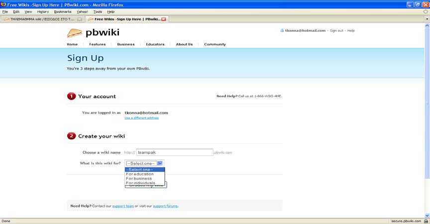Click the Done status text

coord(6,221)
